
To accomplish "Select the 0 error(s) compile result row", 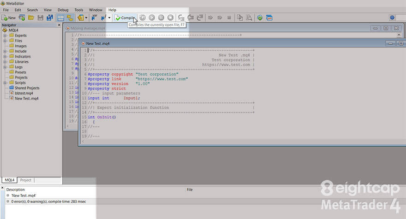I will (x=48, y=201).
